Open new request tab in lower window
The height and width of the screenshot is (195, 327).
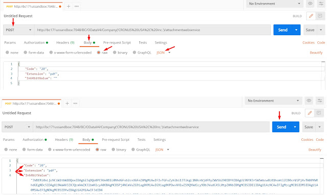point(67,103)
